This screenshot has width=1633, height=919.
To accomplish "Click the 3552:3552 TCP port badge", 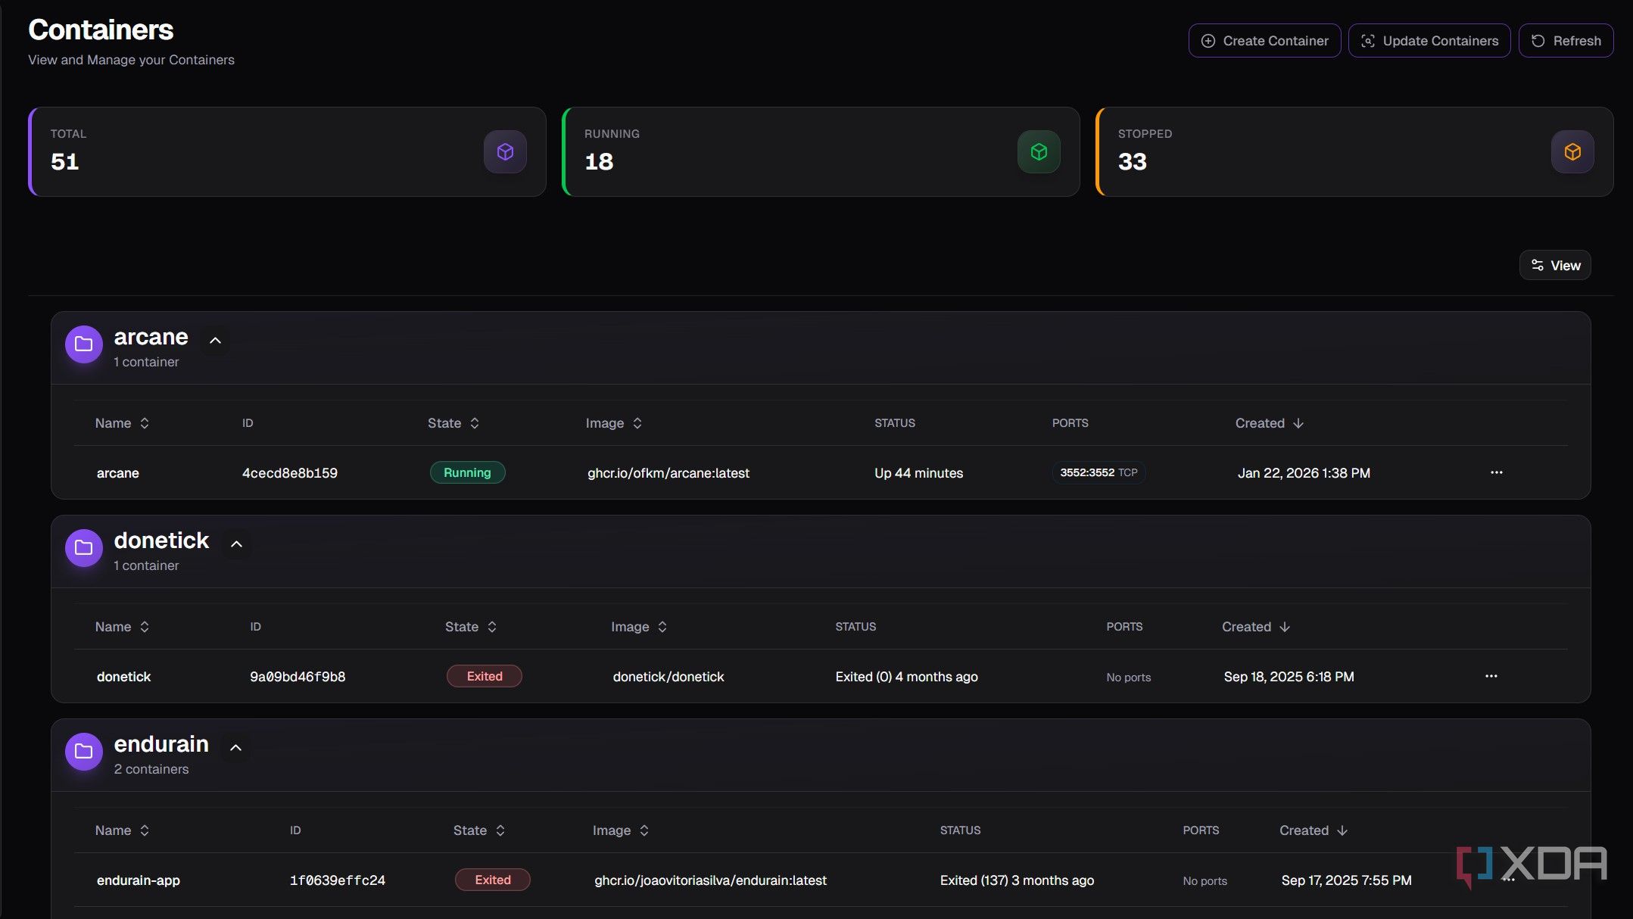I will tap(1099, 472).
